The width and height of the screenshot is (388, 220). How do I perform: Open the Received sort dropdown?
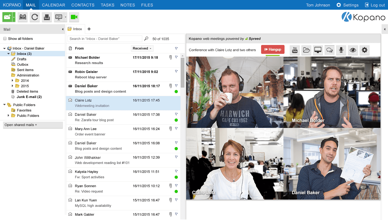(x=142, y=48)
